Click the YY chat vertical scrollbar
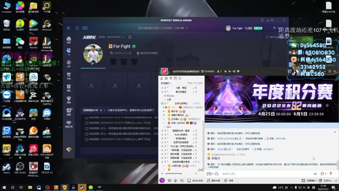Viewport: 339px width, 191px height. pyautogui.click(x=337, y=165)
